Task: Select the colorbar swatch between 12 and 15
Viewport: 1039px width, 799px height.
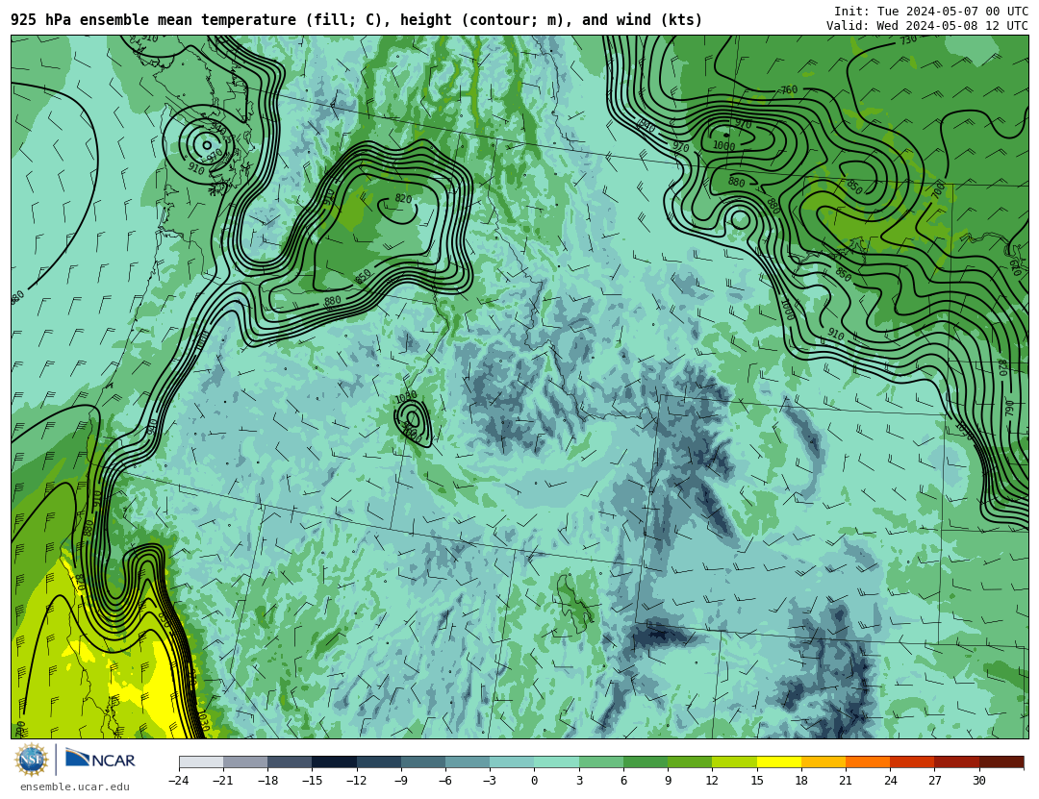Action: click(734, 762)
